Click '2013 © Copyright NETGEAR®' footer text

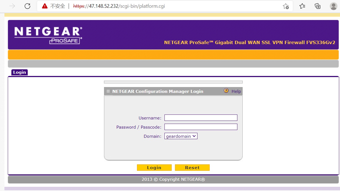coord(173,179)
